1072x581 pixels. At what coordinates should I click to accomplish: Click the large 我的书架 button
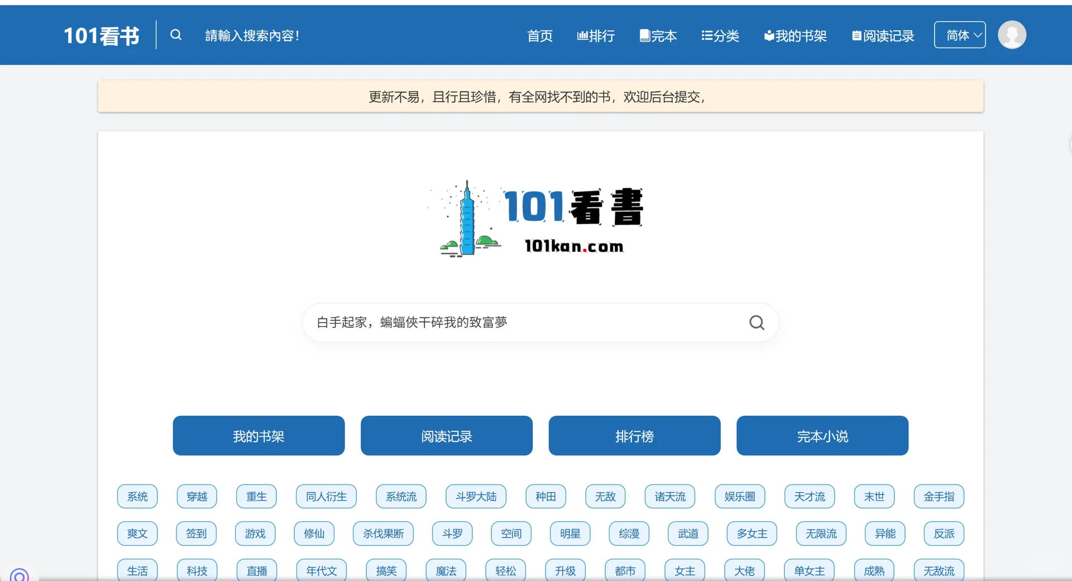(x=259, y=436)
